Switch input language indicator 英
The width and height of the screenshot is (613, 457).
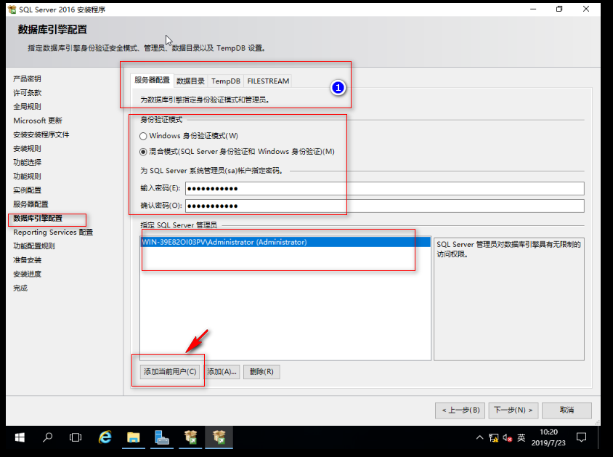coord(521,437)
